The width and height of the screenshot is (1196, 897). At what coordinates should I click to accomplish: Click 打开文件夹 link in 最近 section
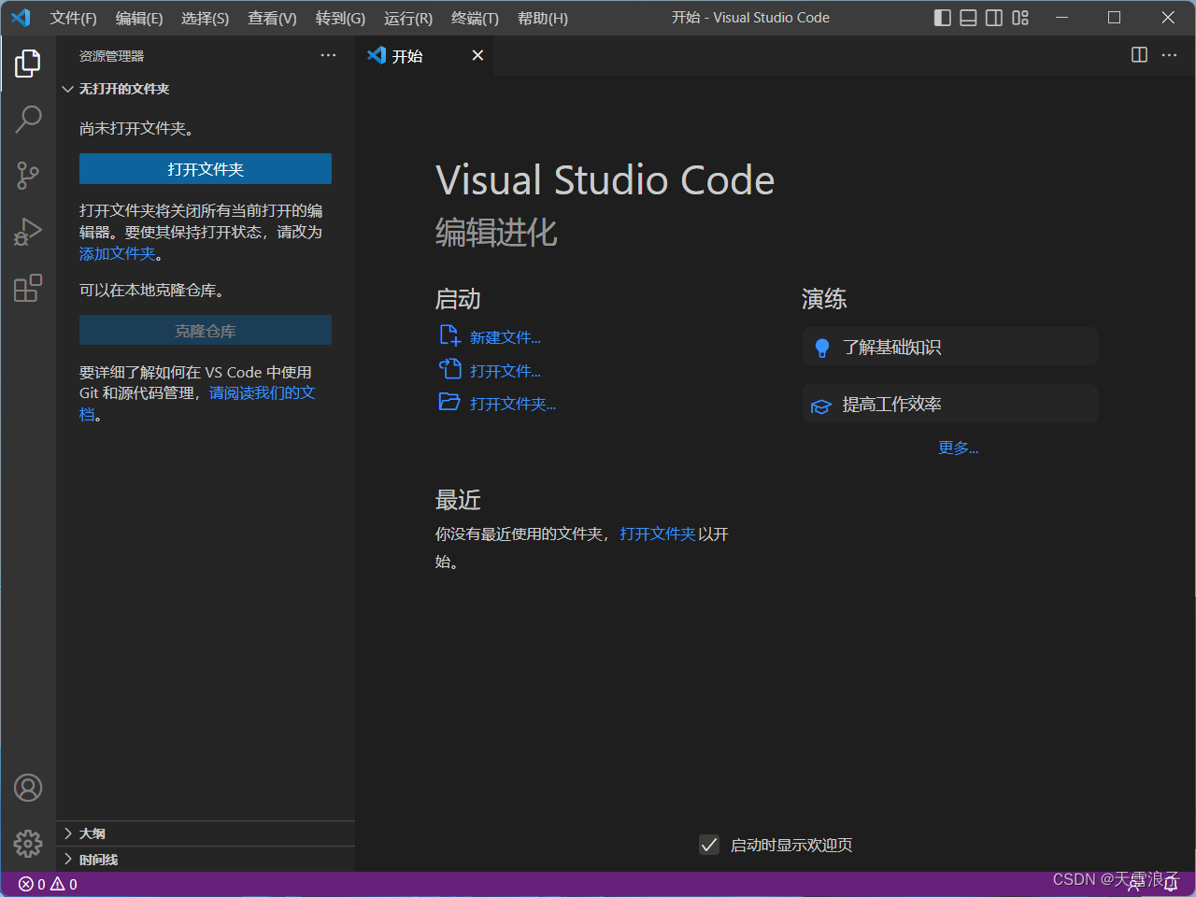[x=658, y=534]
